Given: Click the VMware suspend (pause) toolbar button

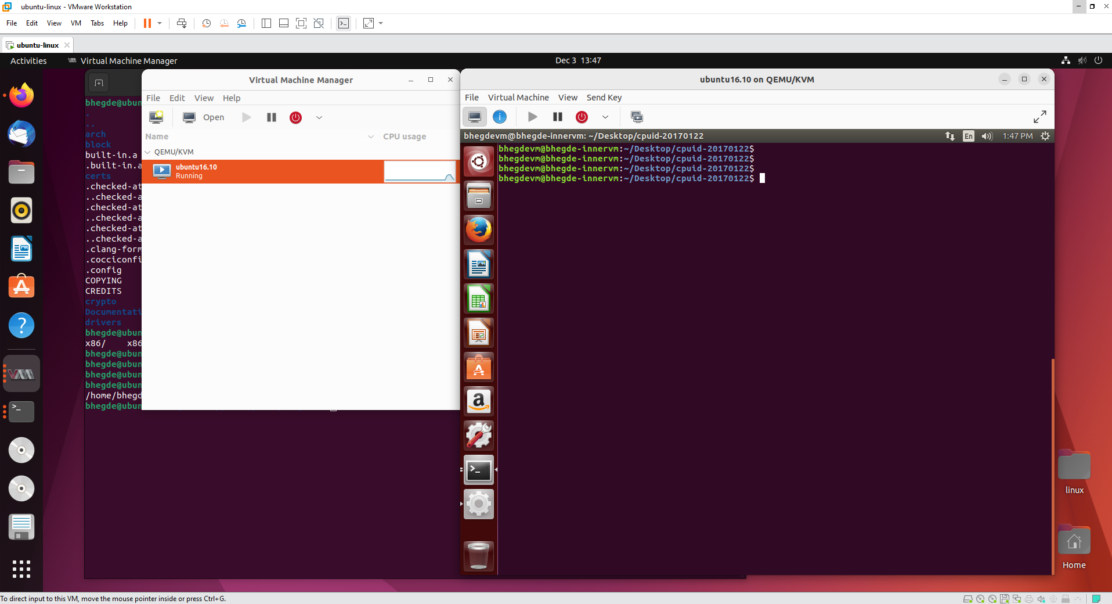Looking at the screenshot, I should [147, 23].
